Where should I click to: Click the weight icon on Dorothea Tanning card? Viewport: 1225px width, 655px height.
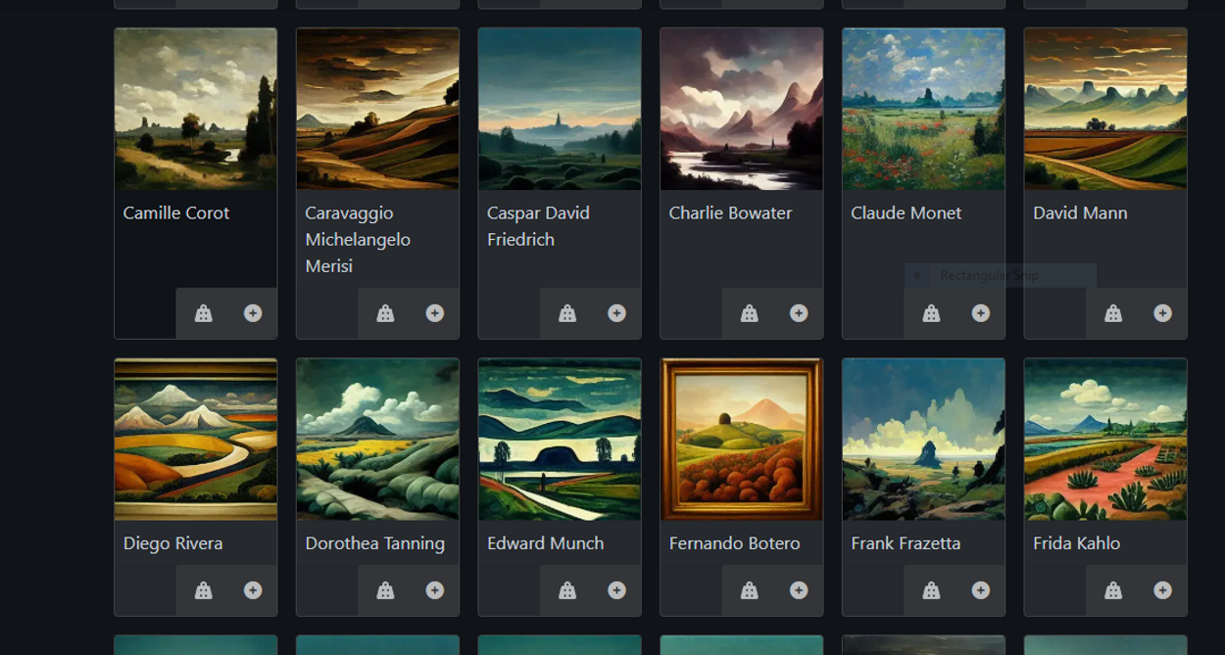pyautogui.click(x=385, y=590)
